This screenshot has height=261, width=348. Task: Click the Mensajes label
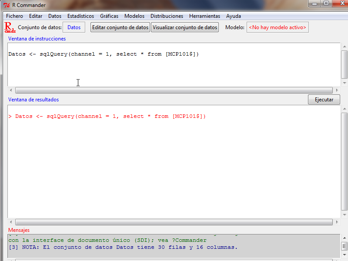19,230
